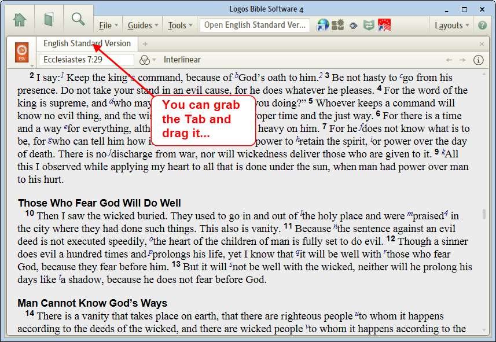Open the ESV resource panel menu icon
The width and height of the screenshot is (496, 342).
[x=22, y=53]
